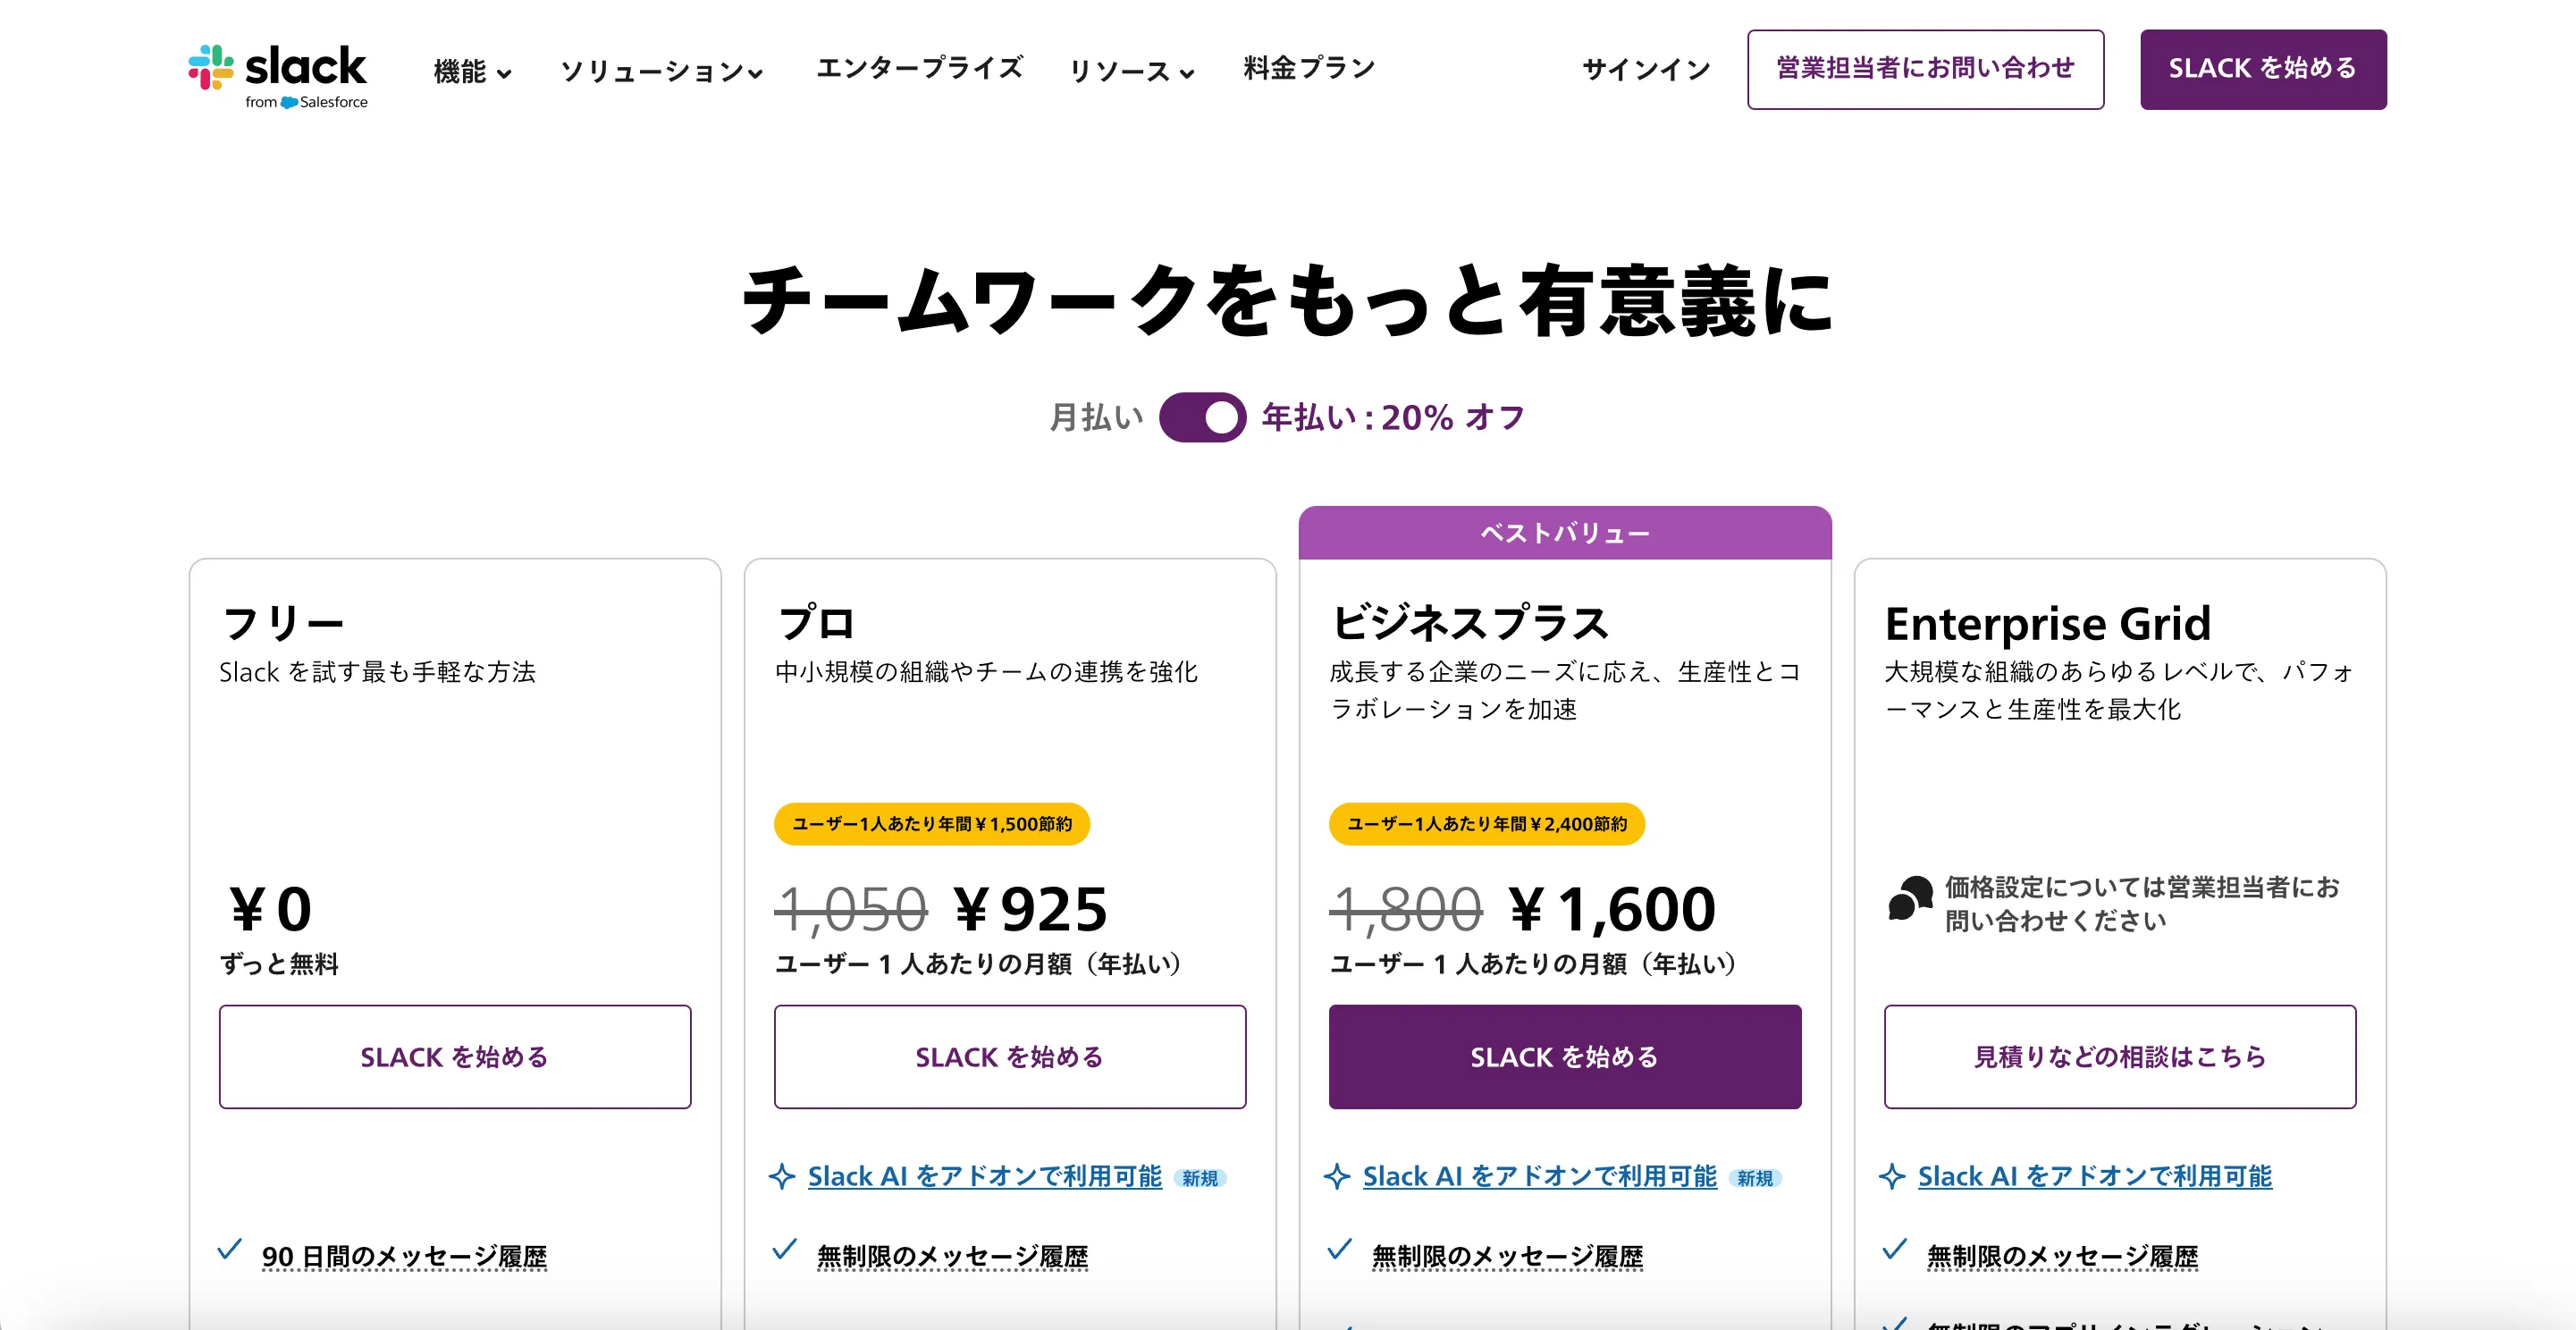Click 無制限のメッセージ履歴 in Enterprise Grid plan
This screenshot has width=2576, height=1330.
tap(2062, 1256)
